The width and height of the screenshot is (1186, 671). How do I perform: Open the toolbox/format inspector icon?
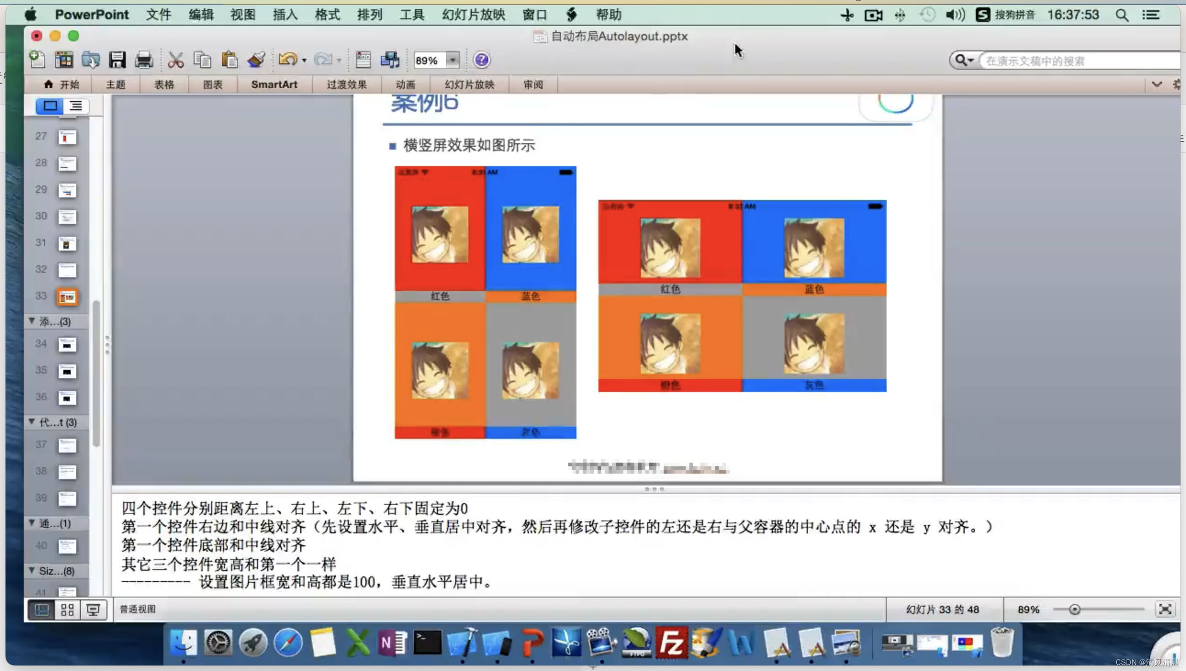[x=363, y=60]
